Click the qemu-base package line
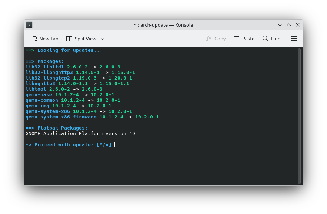Image resolution: width=327 pixels, height=214 pixels. 70,95
